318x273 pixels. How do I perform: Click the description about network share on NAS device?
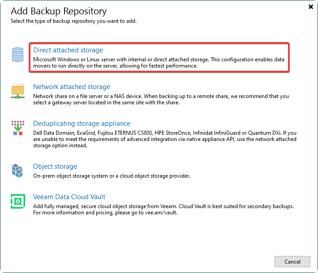(161, 99)
